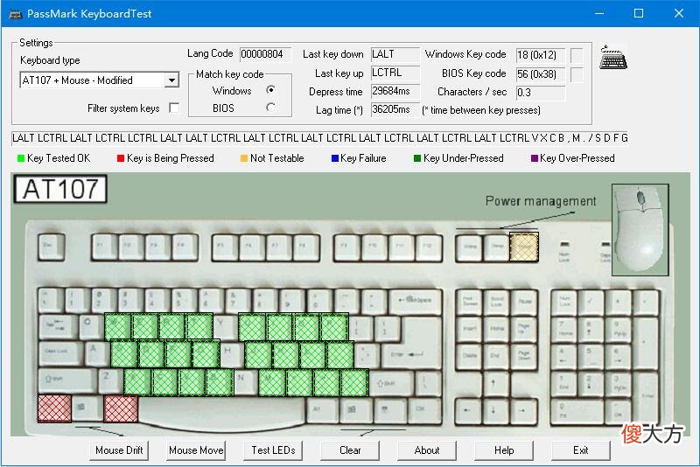Enable the Filter system keys checkbox
Image resolution: width=700 pixels, height=467 pixels.
click(x=174, y=108)
